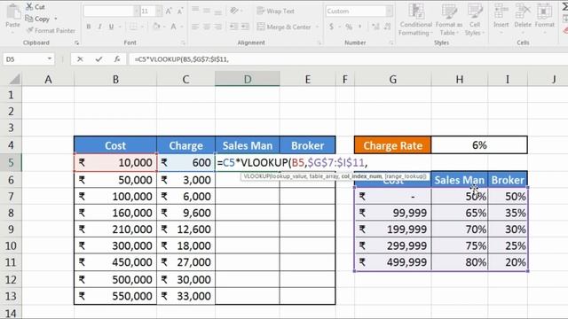Open Cell Styles gallery
Image resolution: width=568 pixels, height=319 pixels.
point(474,19)
